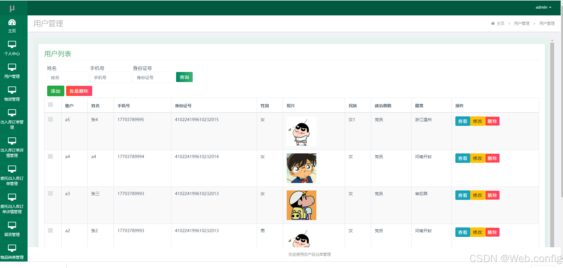Focus the 手机号 search input field
The width and height of the screenshot is (563, 268).
click(111, 78)
